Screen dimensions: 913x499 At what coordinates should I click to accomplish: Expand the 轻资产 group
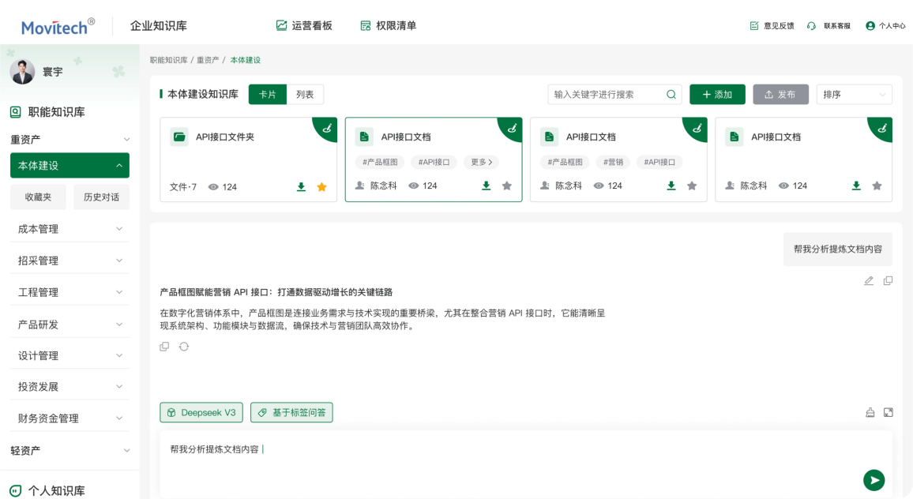tap(70, 451)
